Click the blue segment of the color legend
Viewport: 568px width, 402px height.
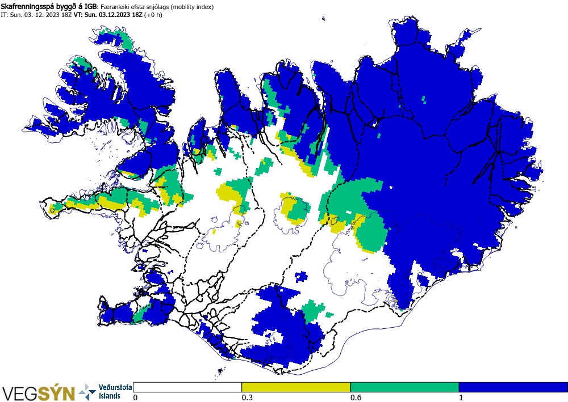tap(513, 387)
